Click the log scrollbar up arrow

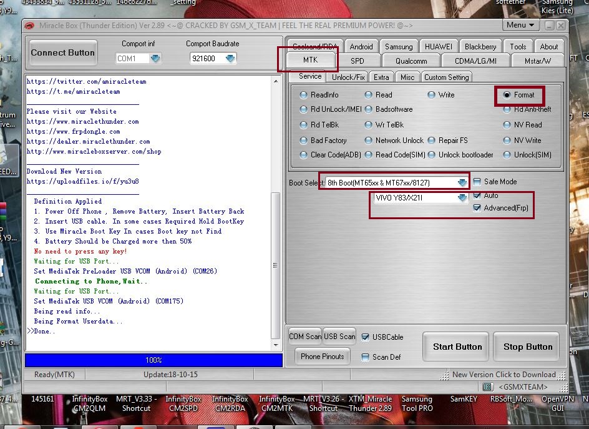tap(276, 82)
